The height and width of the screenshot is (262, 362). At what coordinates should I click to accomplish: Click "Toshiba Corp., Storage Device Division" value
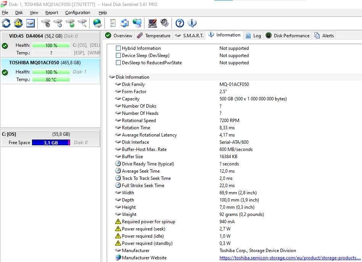pos(258,251)
